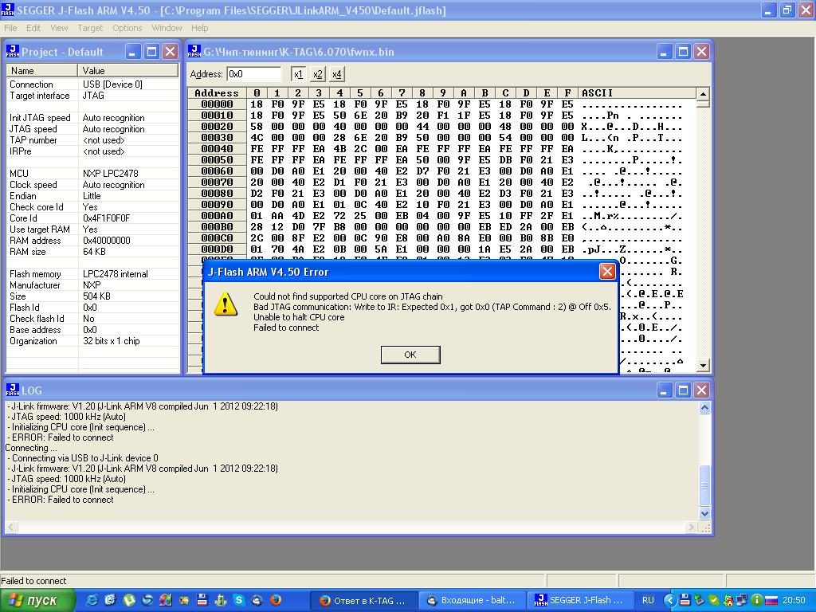Launch Firefox from the quick launch bar

(x=276, y=601)
